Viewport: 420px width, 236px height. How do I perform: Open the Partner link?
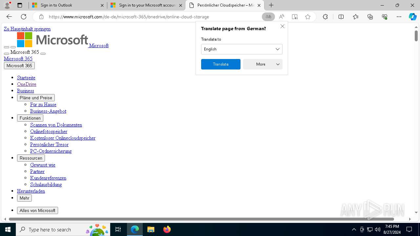(37, 171)
